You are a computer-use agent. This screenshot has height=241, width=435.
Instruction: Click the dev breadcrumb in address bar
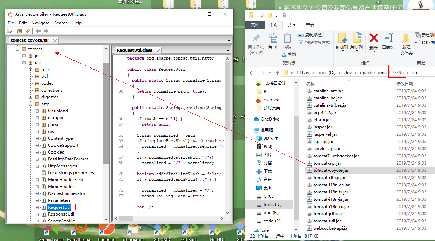347,73
